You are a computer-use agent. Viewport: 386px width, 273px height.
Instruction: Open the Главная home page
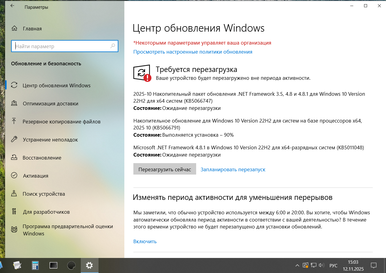tap(26, 29)
